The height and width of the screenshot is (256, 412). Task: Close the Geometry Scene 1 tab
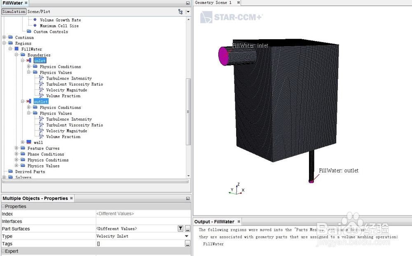(x=238, y=2)
